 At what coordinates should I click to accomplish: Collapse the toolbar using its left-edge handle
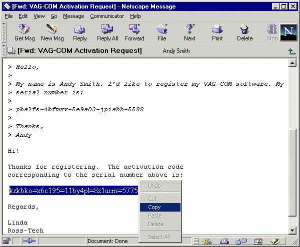[4, 32]
